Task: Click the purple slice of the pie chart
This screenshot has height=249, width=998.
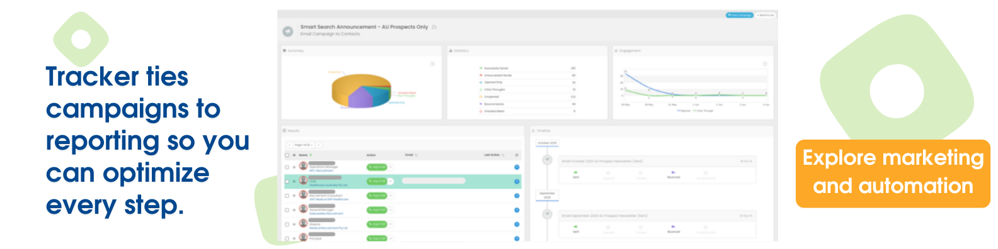Action: coord(360,98)
